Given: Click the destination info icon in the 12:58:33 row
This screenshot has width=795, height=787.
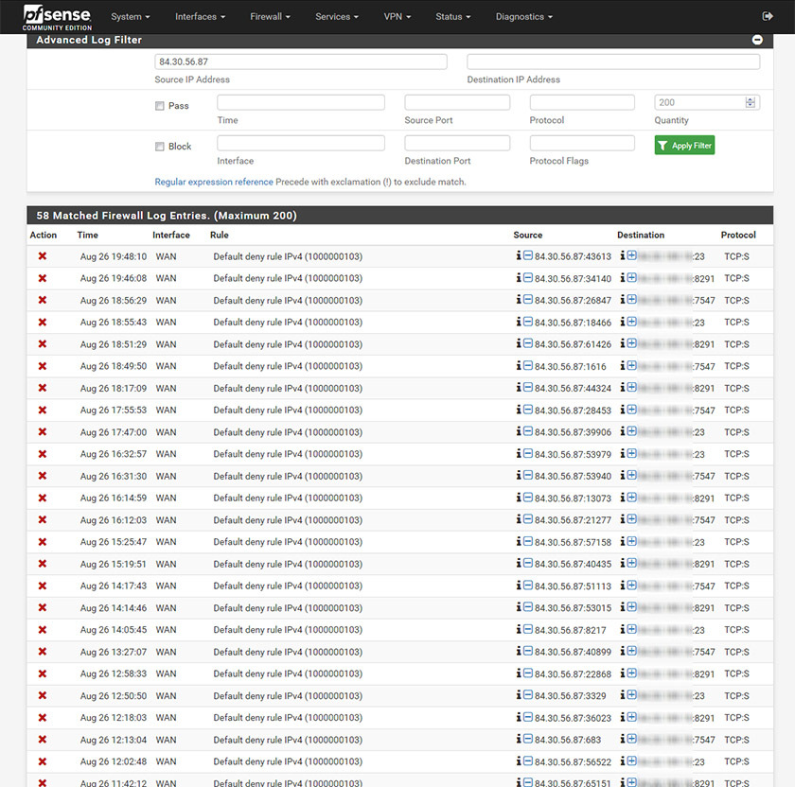Looking at the screenshot, I should pyautogui.click(x=623, y=673).
